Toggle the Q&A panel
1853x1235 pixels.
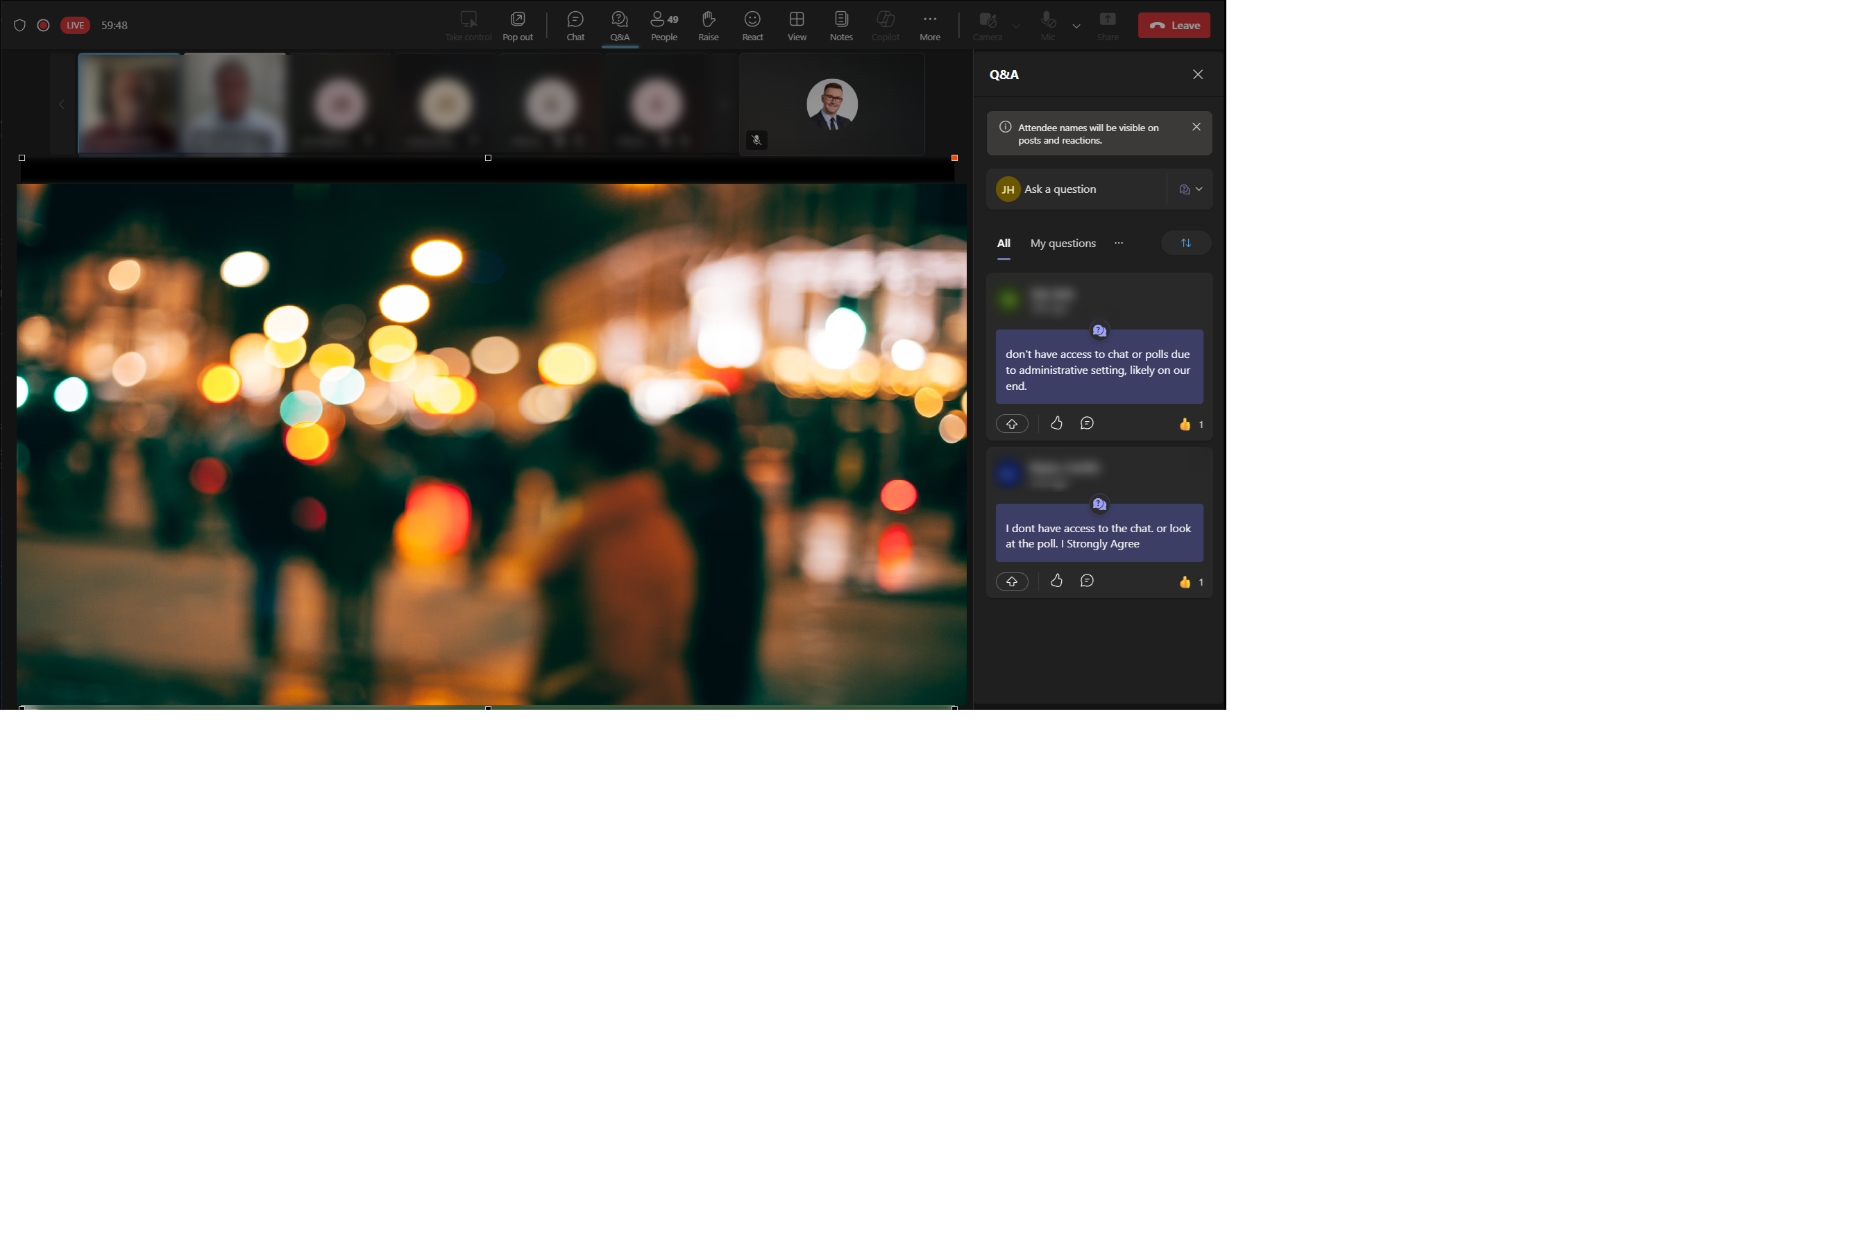[x=619, y=25]
